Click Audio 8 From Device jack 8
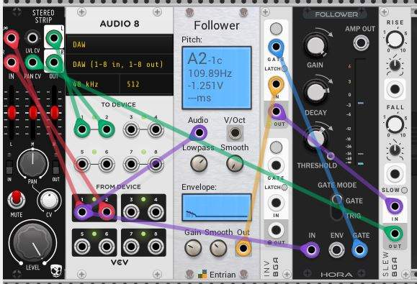This screenshot has width=417, height=284. coord(156,247)
